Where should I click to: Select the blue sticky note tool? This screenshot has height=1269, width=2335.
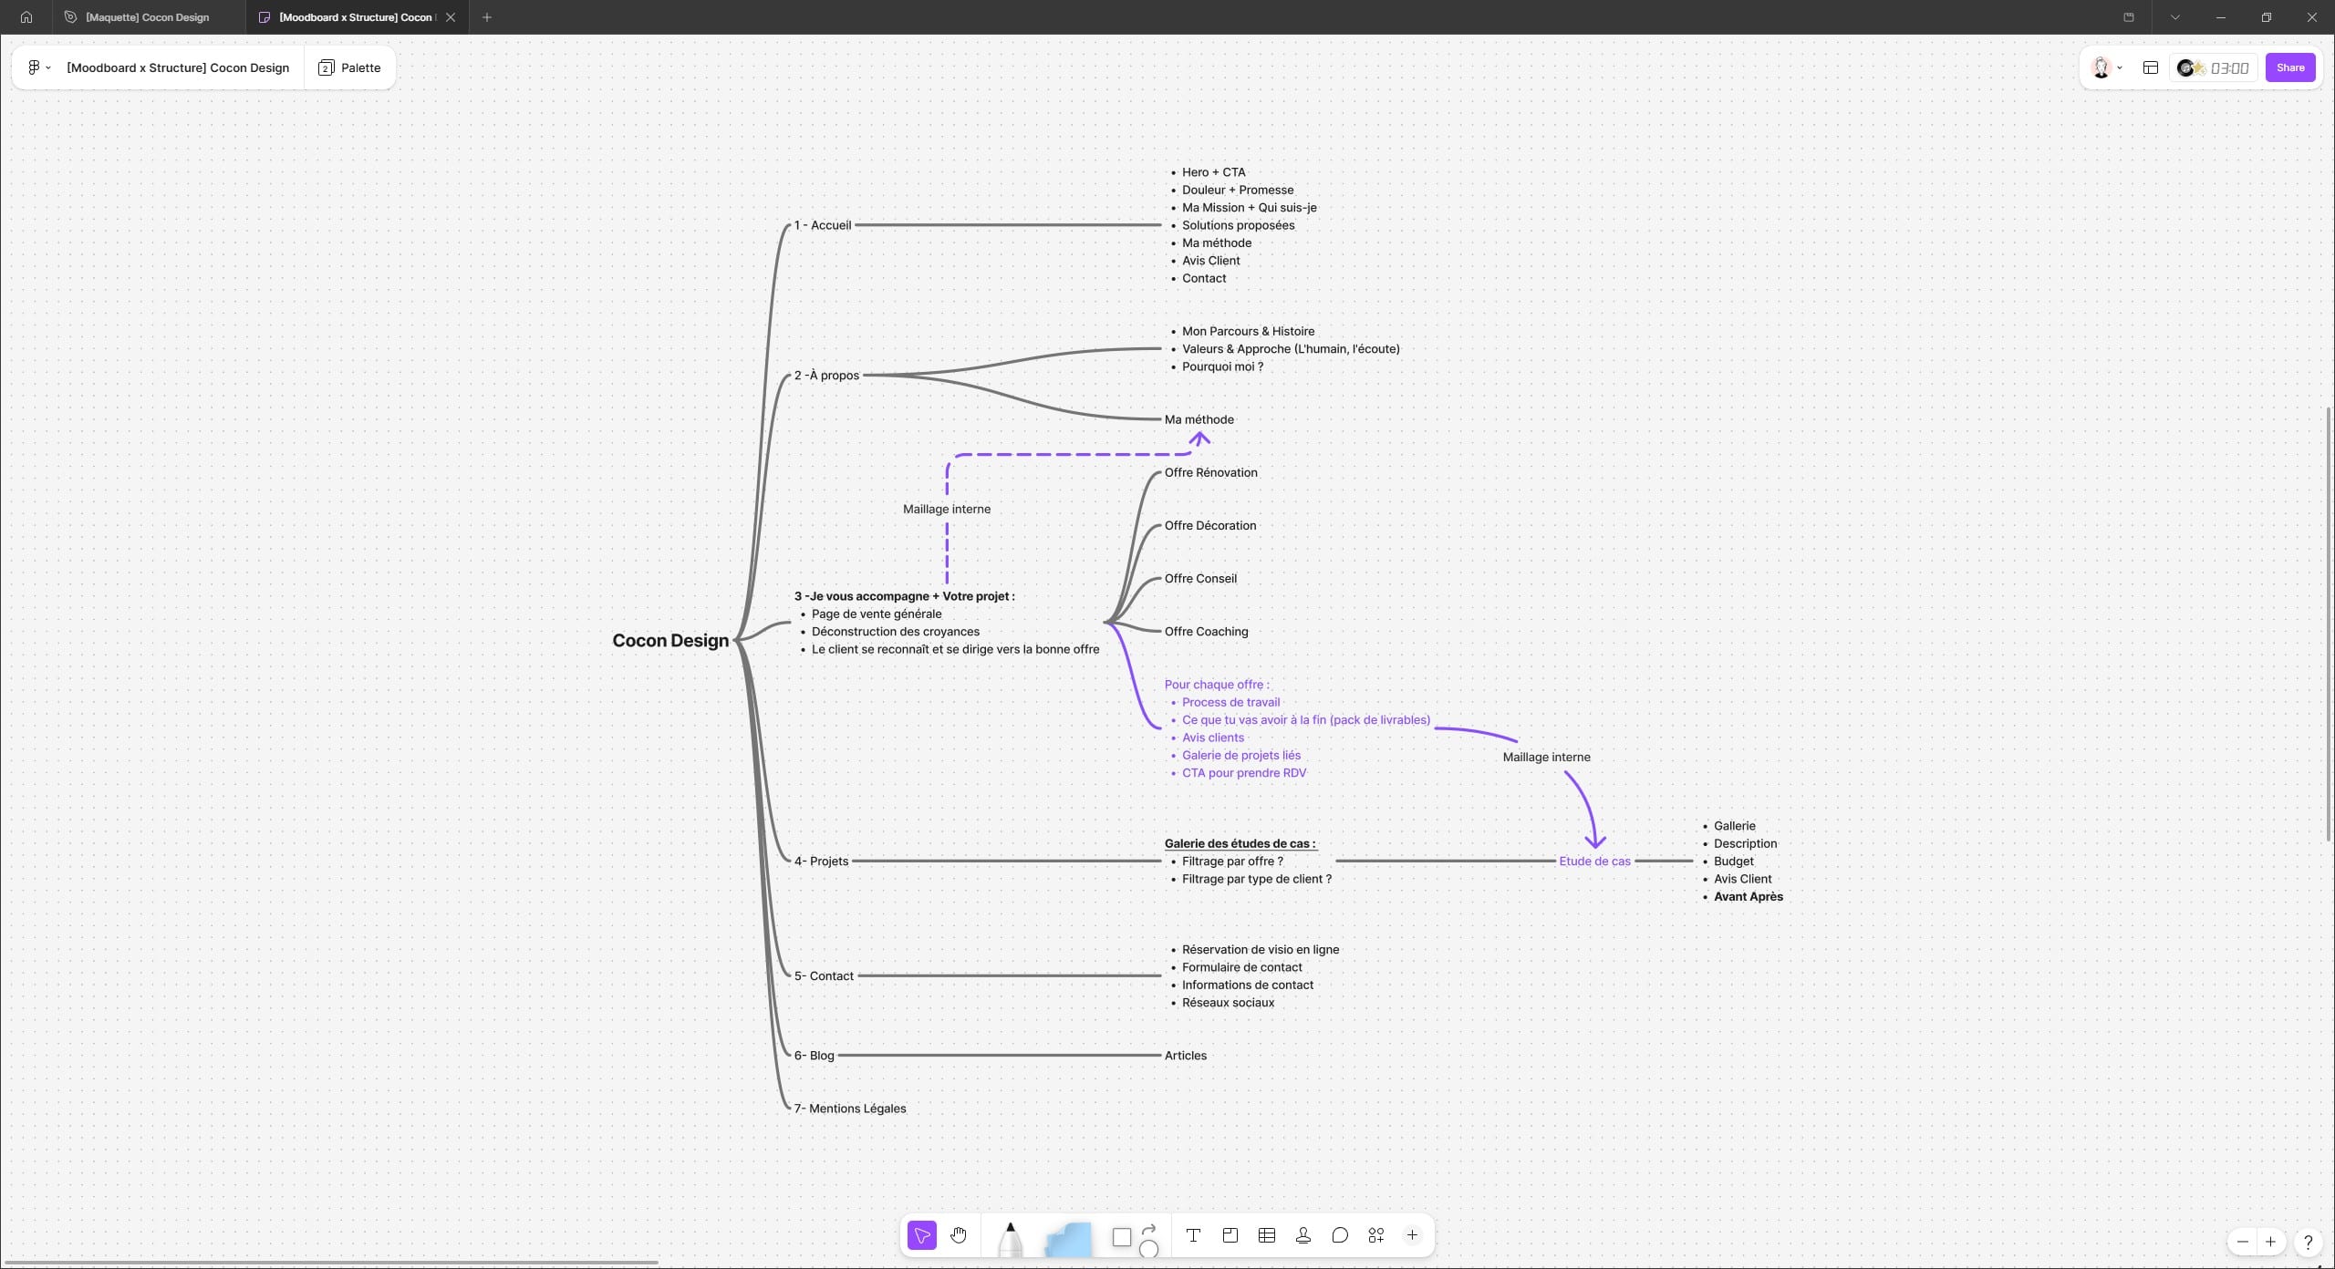tap(1067, 1239)
